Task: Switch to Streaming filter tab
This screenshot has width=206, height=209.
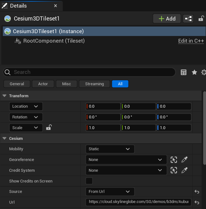Action: click(94, 84)
